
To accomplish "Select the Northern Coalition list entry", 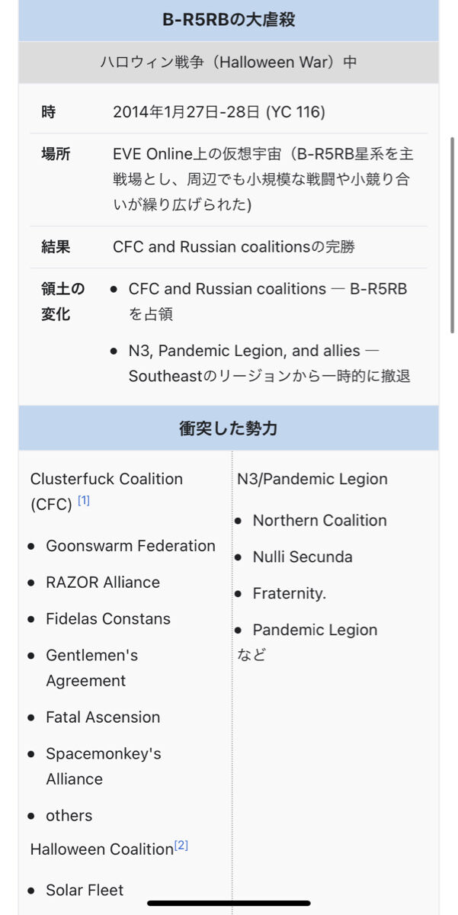I will [320, 521].
